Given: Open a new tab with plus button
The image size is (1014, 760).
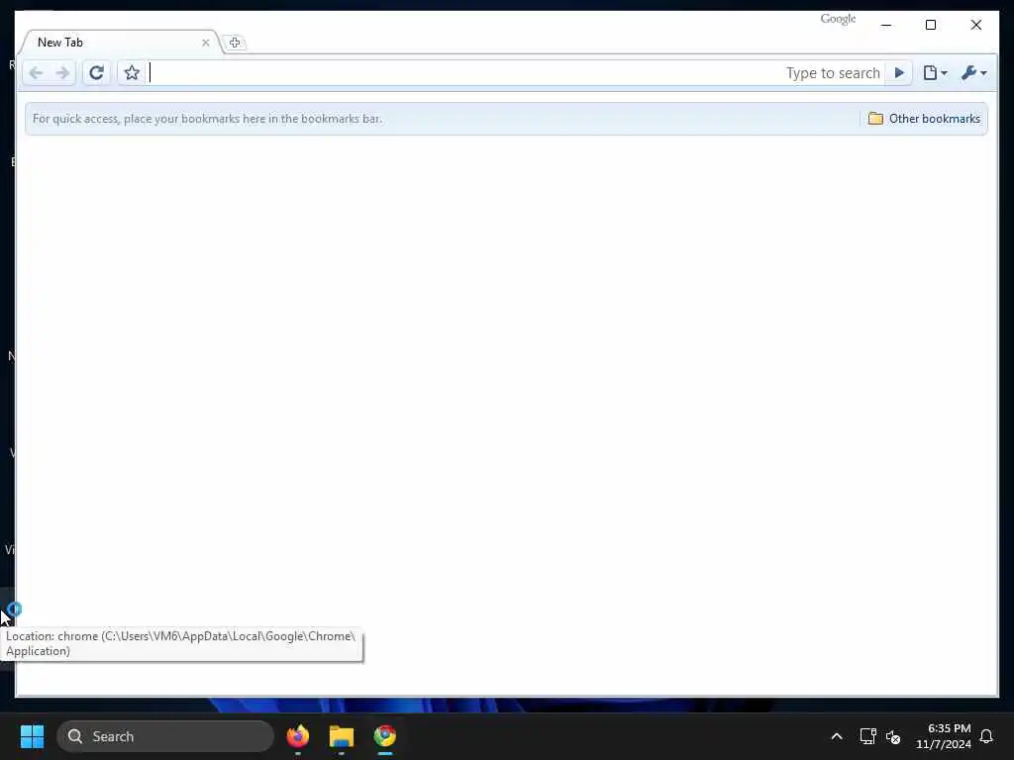Looking at the screenshot, I should (x=235, y=43).
